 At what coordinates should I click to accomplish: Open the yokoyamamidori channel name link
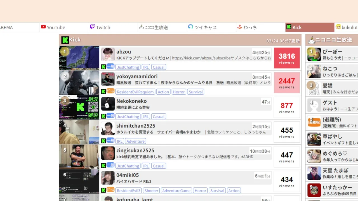point(137,76)
